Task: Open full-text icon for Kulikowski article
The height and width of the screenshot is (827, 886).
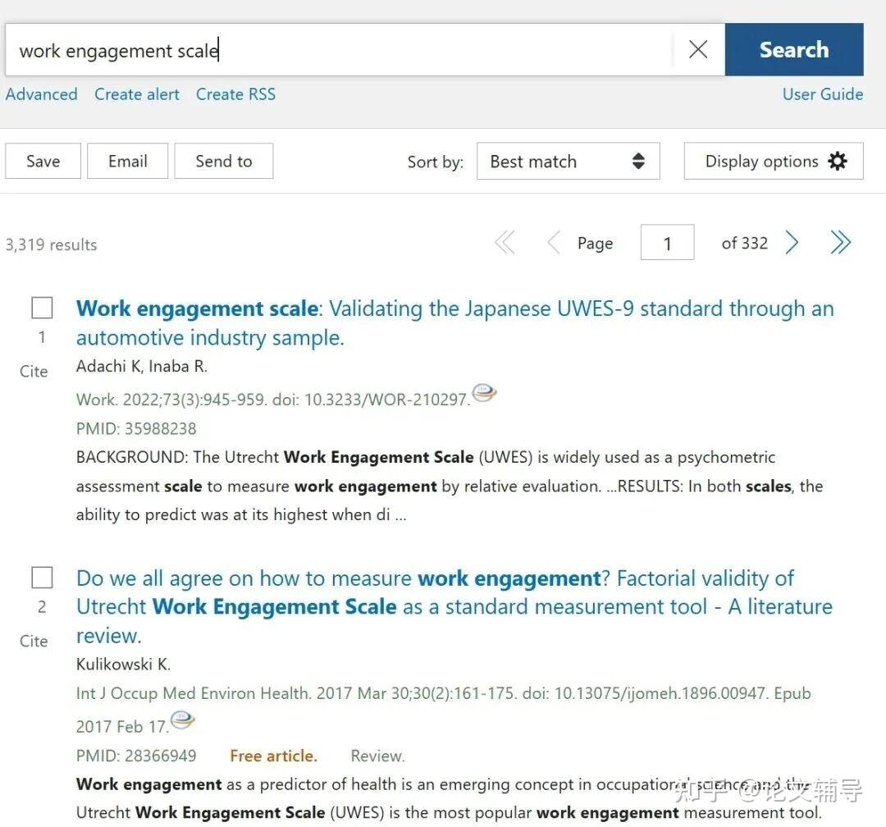Action: 182,720
